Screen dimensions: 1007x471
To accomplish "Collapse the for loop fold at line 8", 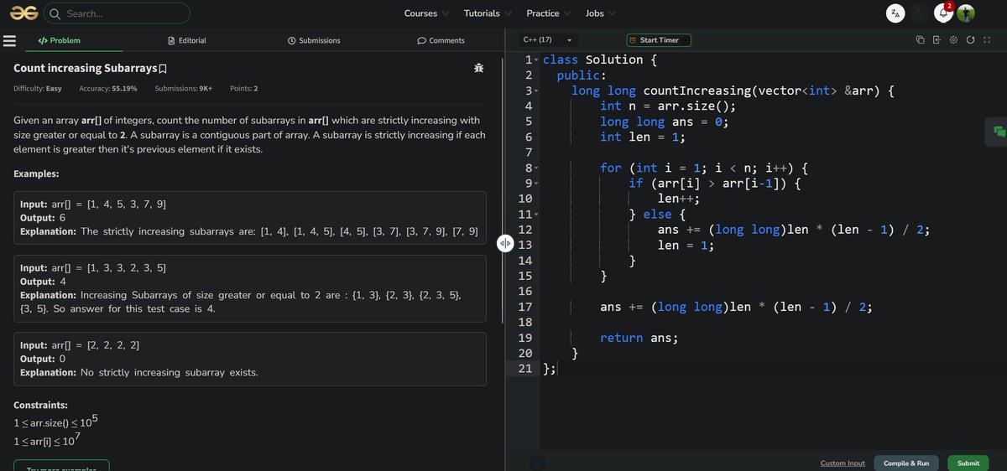I will pos(537,168).
